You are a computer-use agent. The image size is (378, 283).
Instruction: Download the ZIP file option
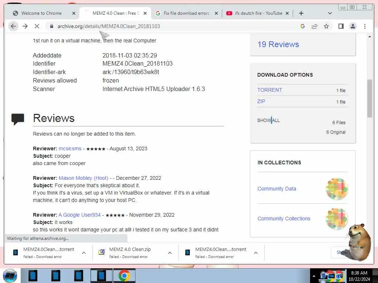(x=261, y=101)
